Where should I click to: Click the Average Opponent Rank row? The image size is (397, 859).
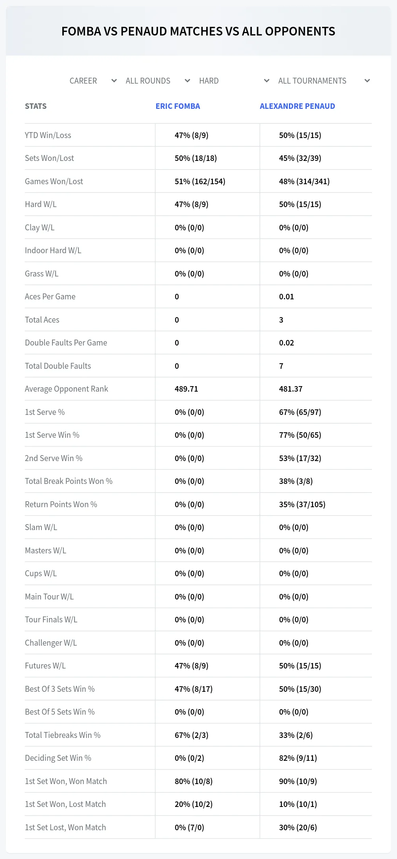198,389
